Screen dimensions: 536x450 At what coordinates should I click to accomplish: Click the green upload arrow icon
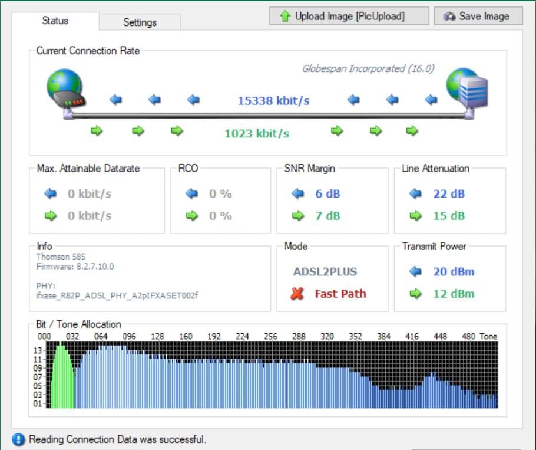[x=284, y=16]
